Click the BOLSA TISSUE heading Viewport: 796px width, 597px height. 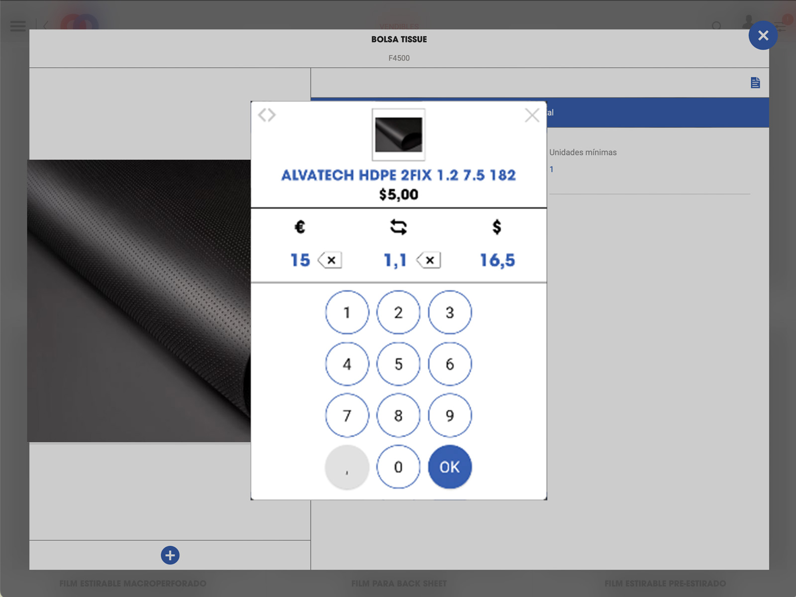point(399,39)
